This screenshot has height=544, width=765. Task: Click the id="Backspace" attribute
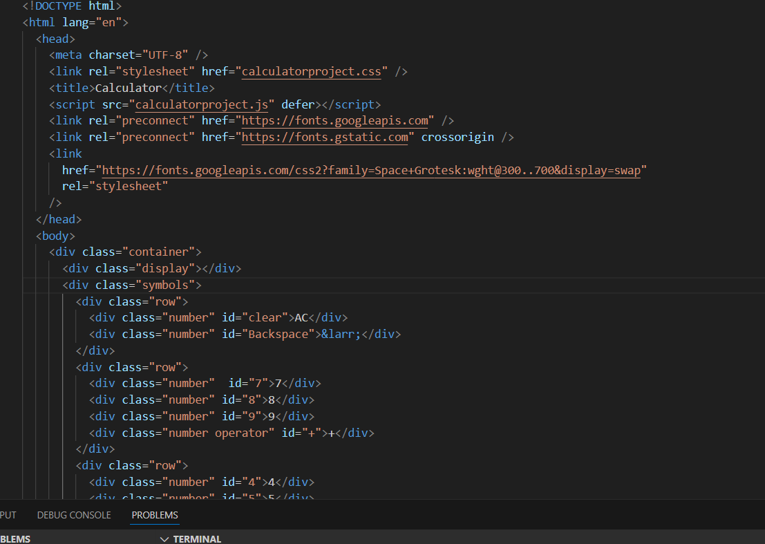pos(268,334)
